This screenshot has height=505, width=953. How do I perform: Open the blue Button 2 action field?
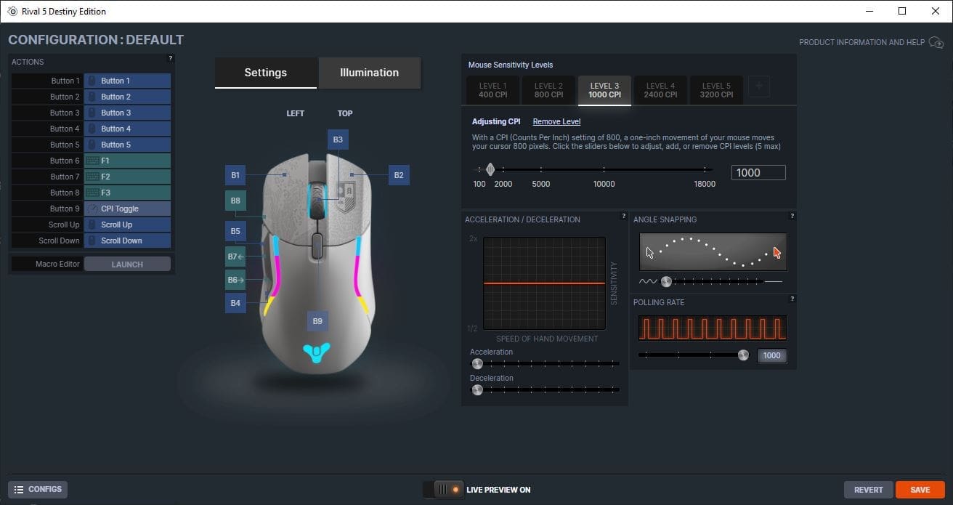[x=127, y=97]
